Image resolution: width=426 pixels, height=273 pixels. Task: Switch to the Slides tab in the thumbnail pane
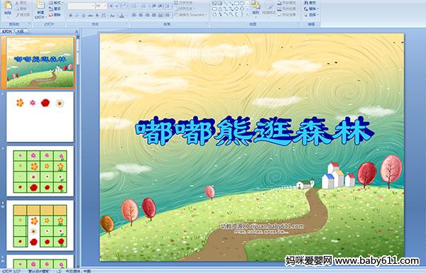pos(7,31)
